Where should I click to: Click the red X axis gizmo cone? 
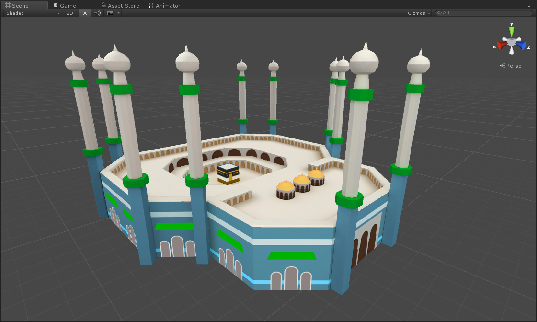pyautogui.click(x=502, y=45)
